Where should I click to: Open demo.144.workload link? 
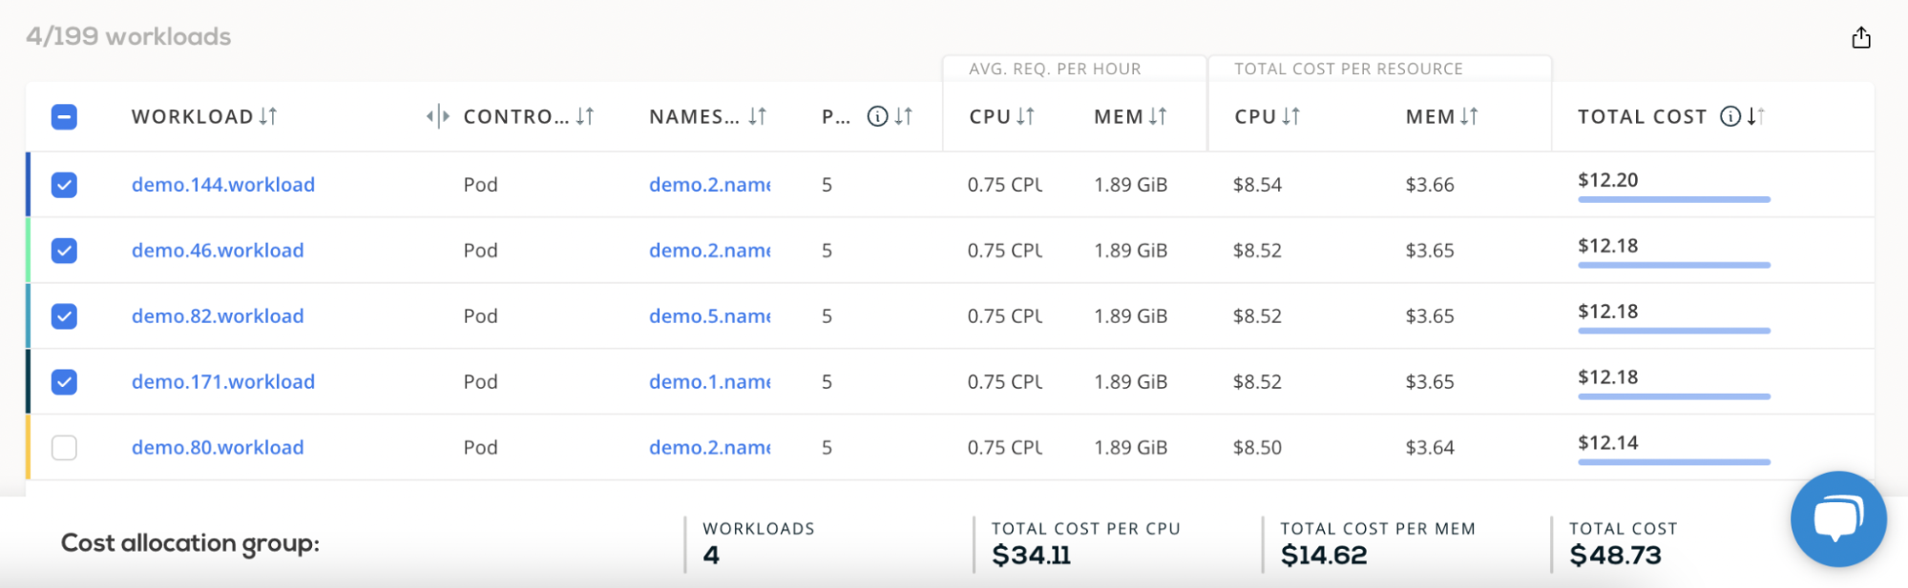pos(223,185)
